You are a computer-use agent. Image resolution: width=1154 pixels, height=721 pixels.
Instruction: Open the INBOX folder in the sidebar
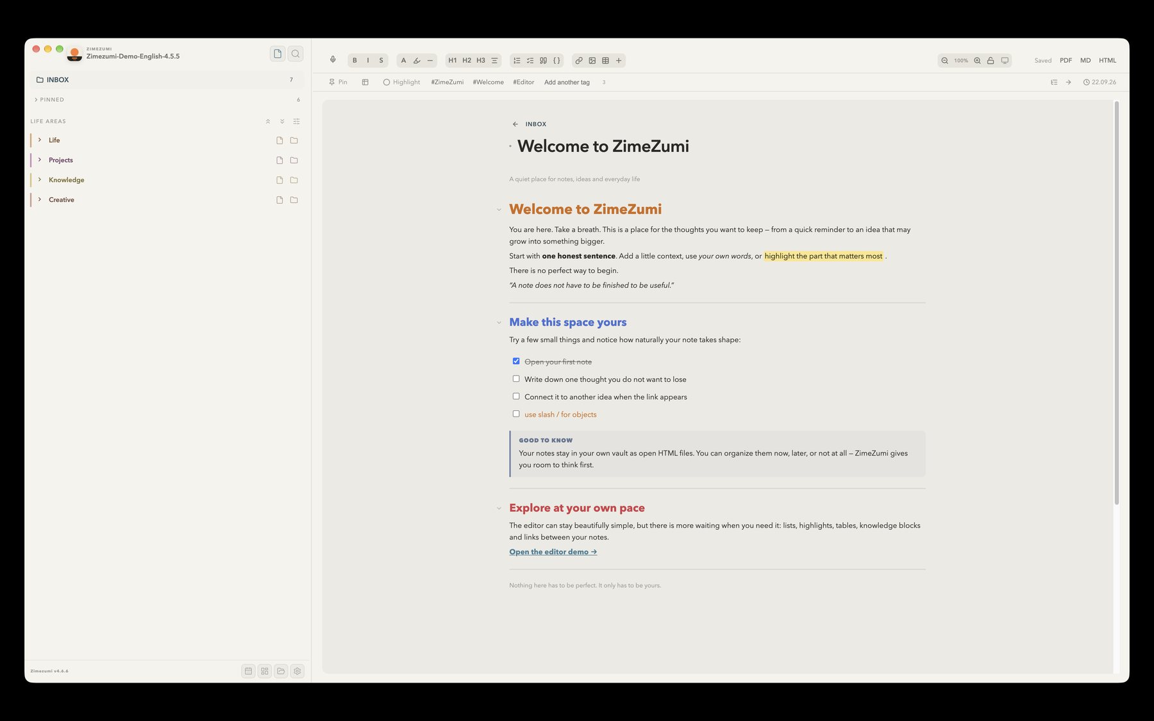167,79
